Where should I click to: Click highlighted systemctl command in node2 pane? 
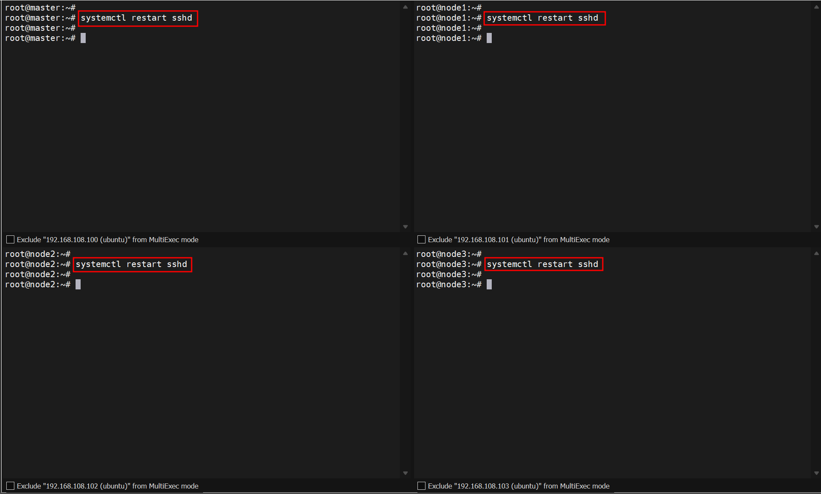[131, 265]
